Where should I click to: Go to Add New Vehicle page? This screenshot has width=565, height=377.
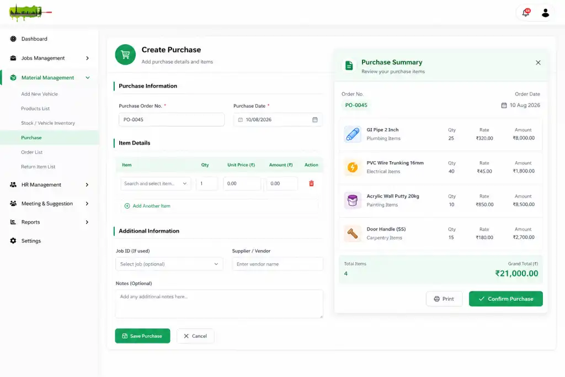tap(39, 94)
